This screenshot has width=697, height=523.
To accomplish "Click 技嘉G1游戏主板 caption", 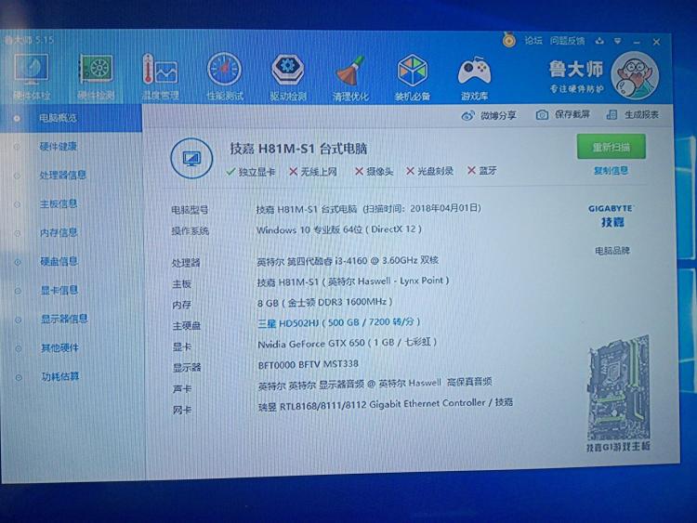I will (618, 447).
